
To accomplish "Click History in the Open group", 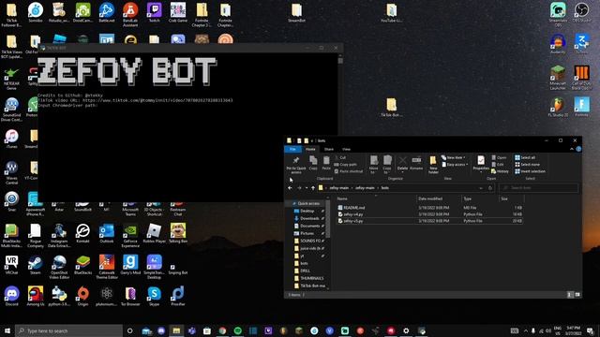I will 500,171.
